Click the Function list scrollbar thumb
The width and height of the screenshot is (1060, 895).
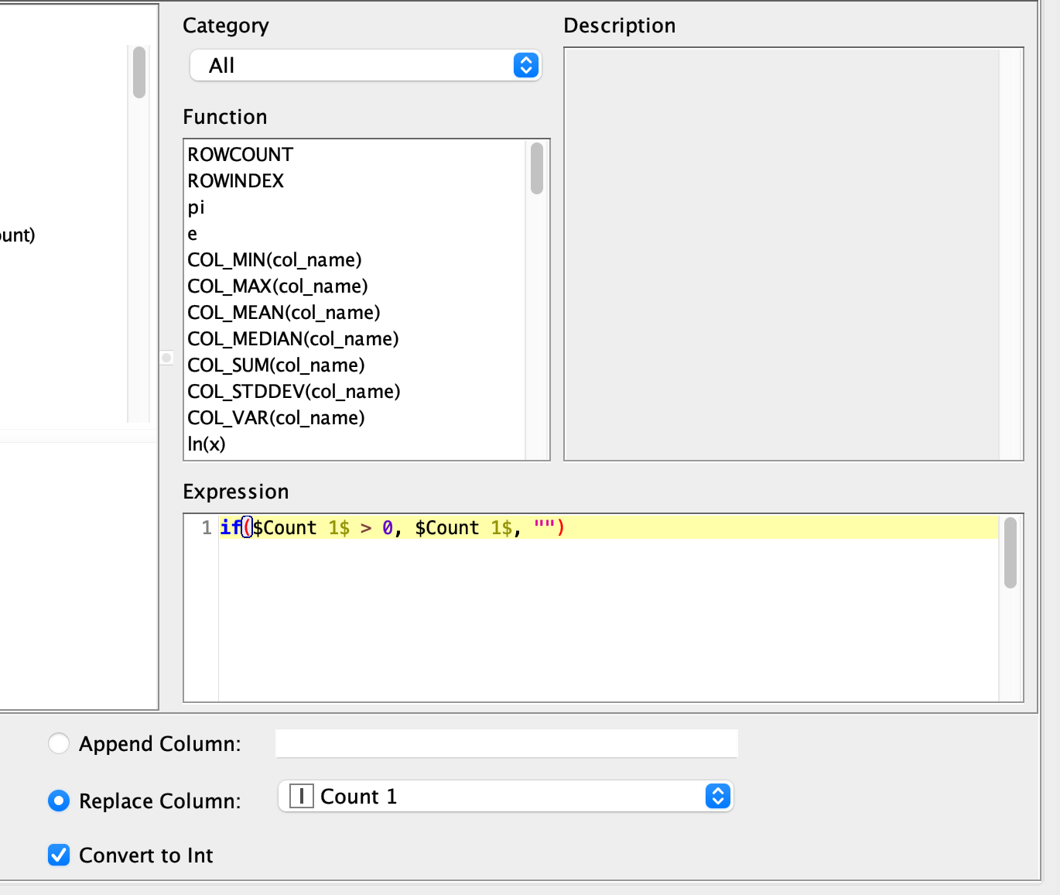tap(537, 168)
